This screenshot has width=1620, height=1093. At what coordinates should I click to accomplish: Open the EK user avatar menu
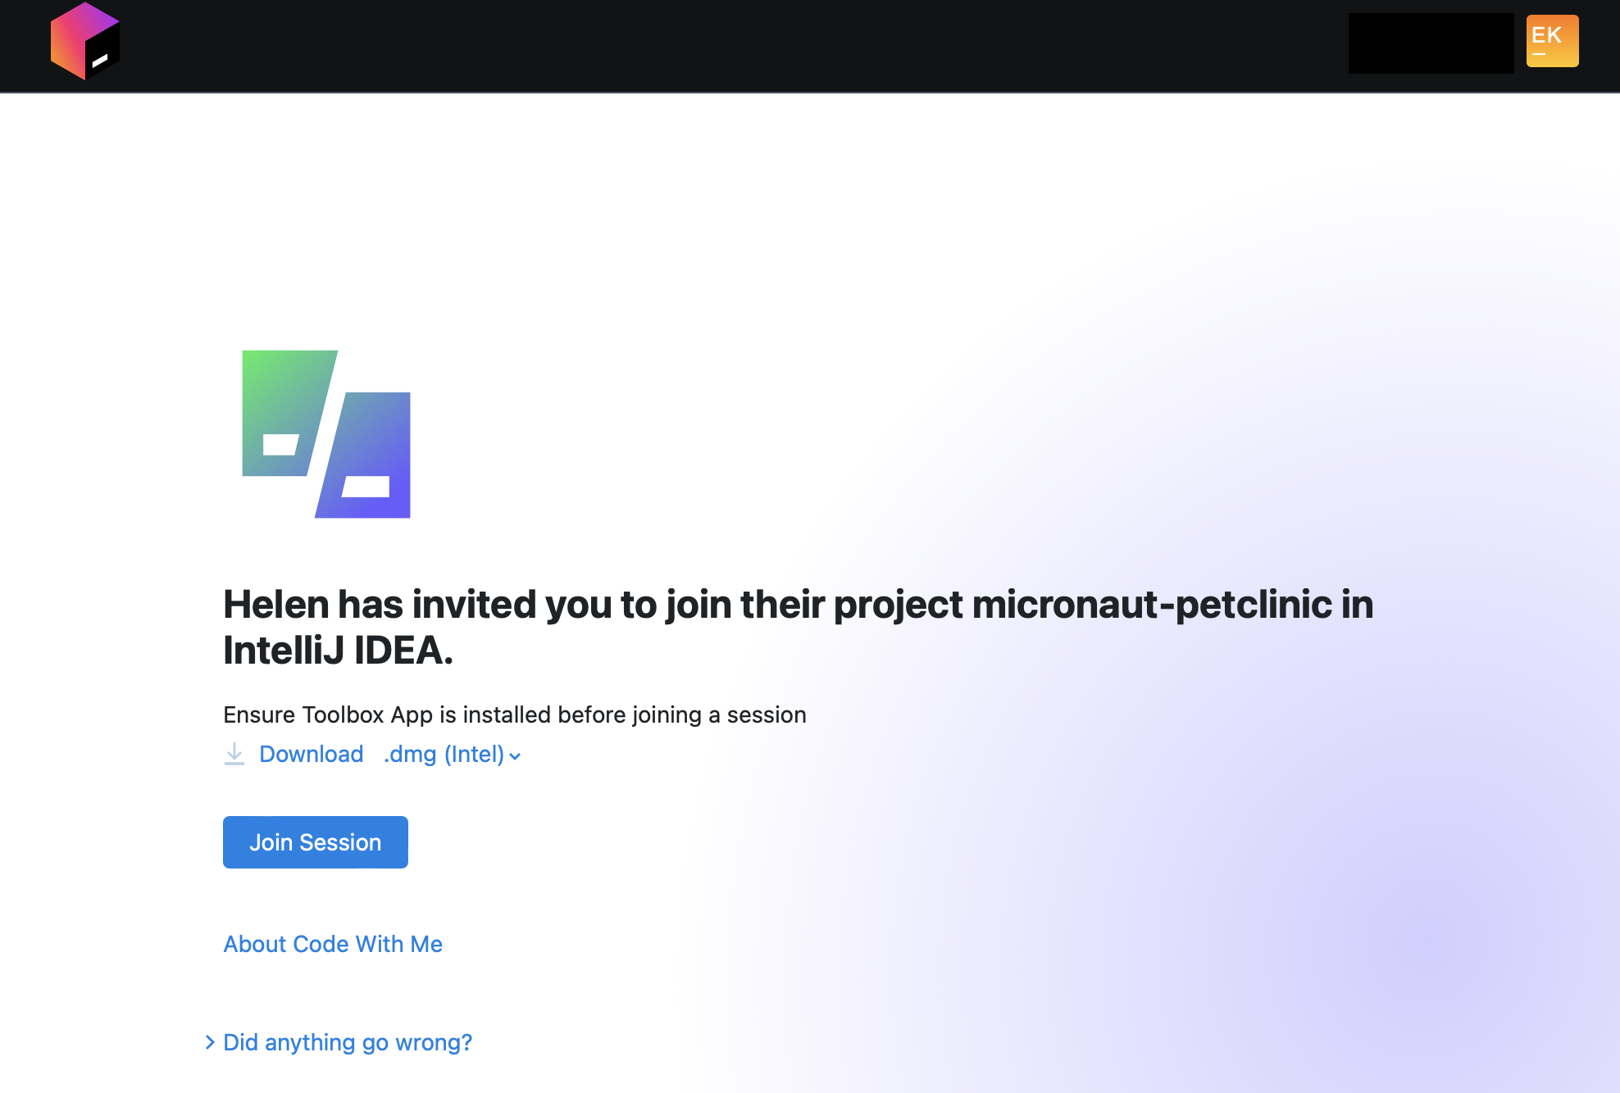tap(1551, 41)
